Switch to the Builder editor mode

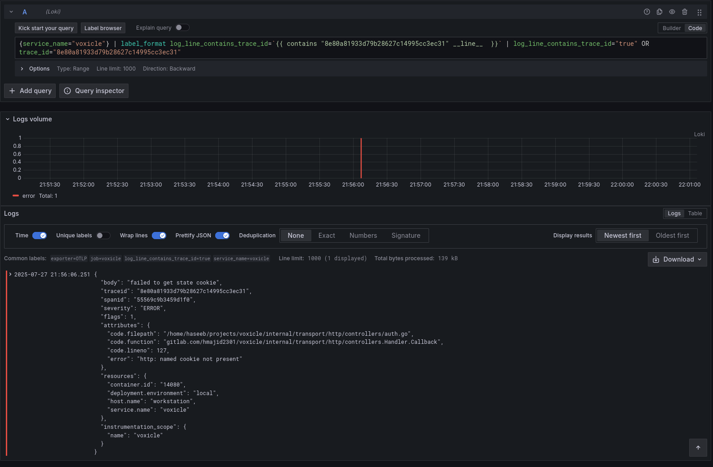(671, 28)
